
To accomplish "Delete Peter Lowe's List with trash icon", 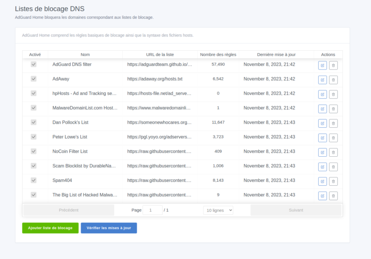I will [x=333, y=138].
